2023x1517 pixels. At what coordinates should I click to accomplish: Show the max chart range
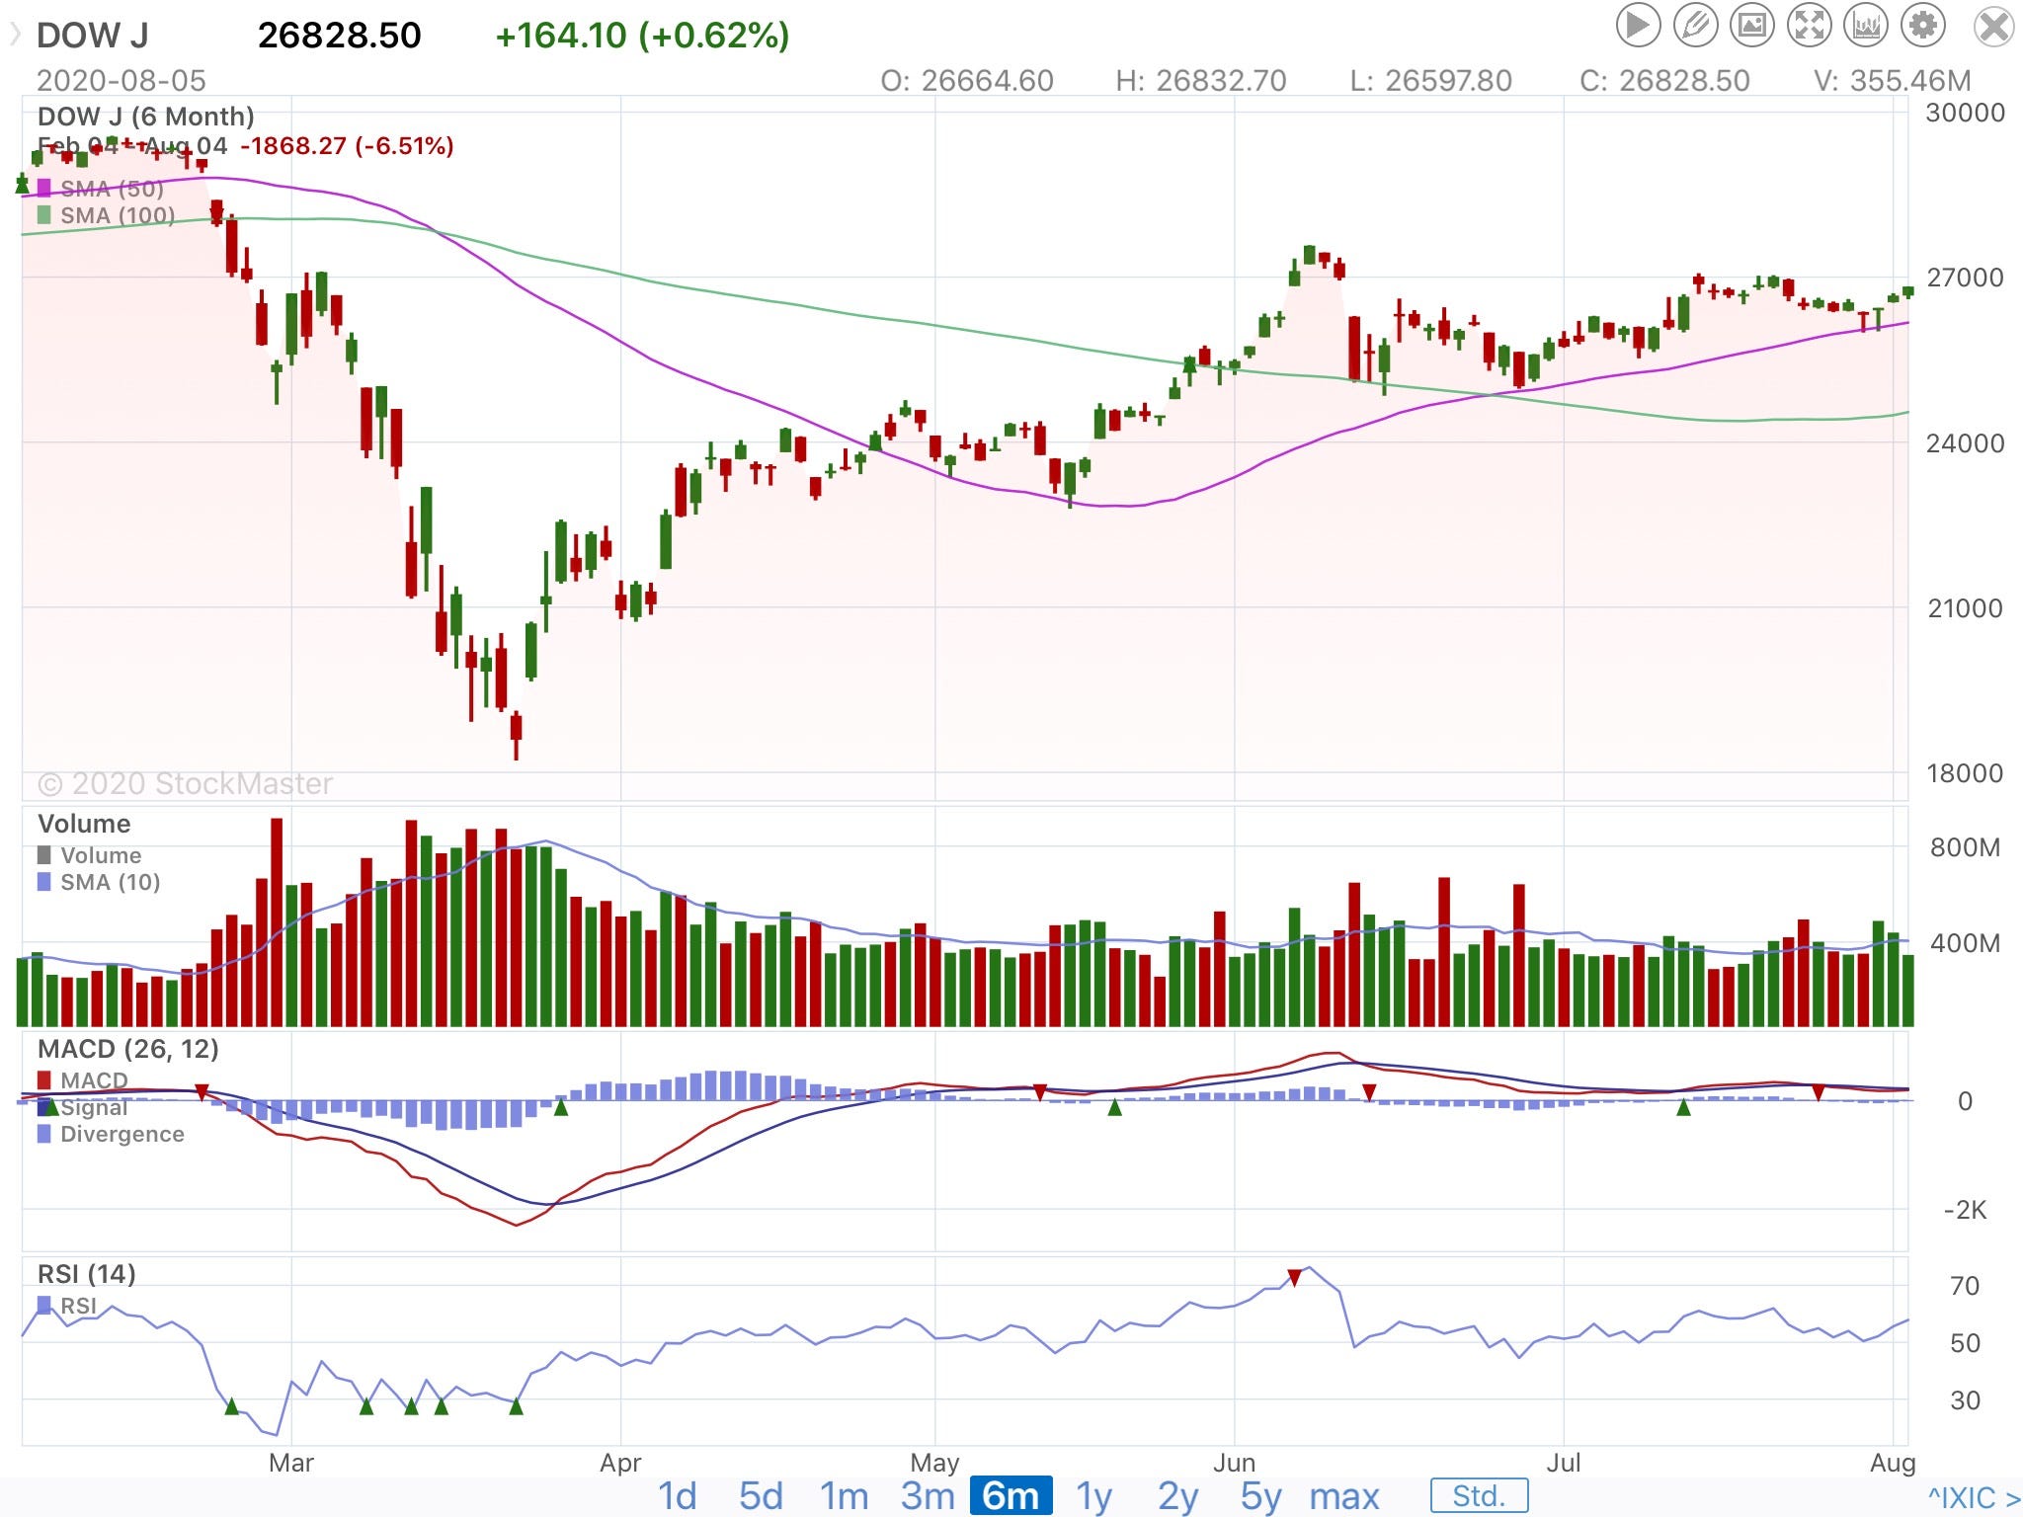(x=1343, y=1495)
